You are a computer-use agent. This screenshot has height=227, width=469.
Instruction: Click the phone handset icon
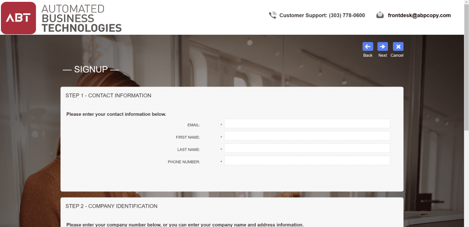click(273, 15)
